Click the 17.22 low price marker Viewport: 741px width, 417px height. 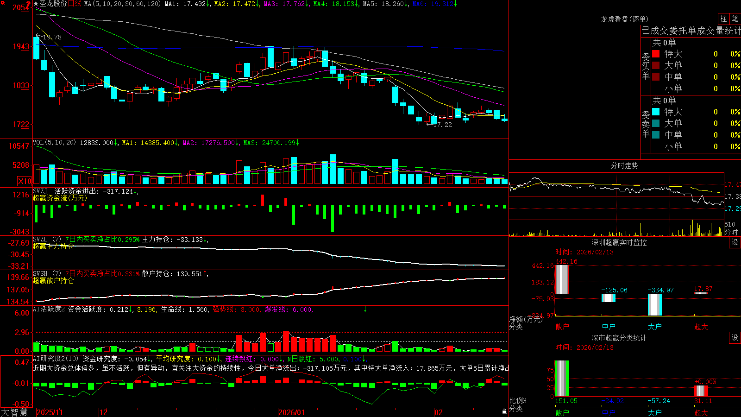pyautogui.click(x=442, y=125)
